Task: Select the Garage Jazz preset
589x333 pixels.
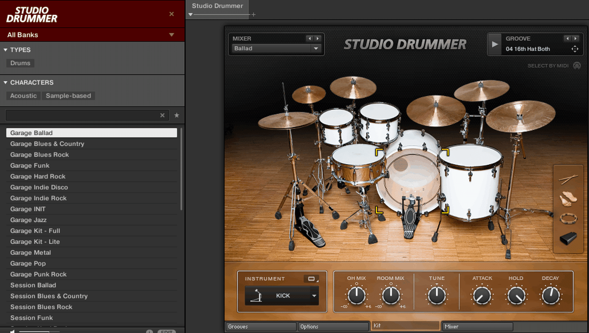Action: (92, 220)
